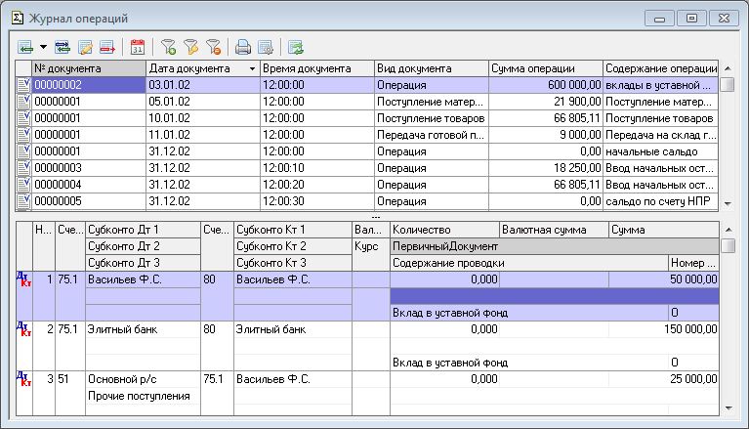Click the filter history funnel icon
The height and width of the screenshot is (429, 749).
(x=190, y=46)
